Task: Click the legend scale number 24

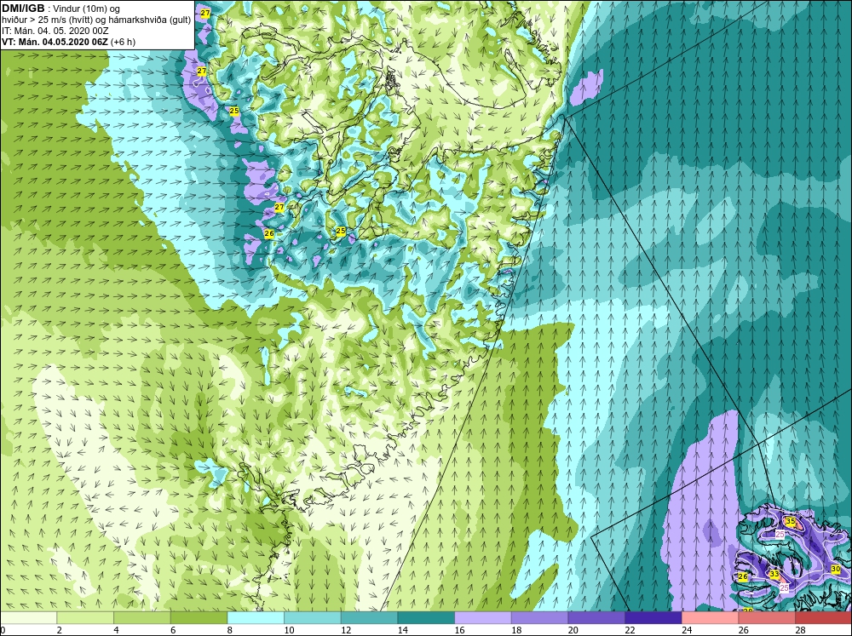Action: point(686,630)
